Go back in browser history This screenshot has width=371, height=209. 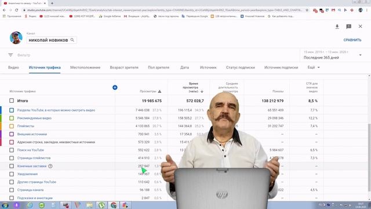tap(4, 10)
